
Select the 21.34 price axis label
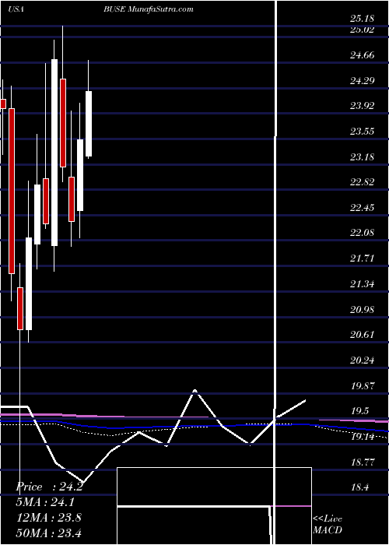tap(362, 284)
